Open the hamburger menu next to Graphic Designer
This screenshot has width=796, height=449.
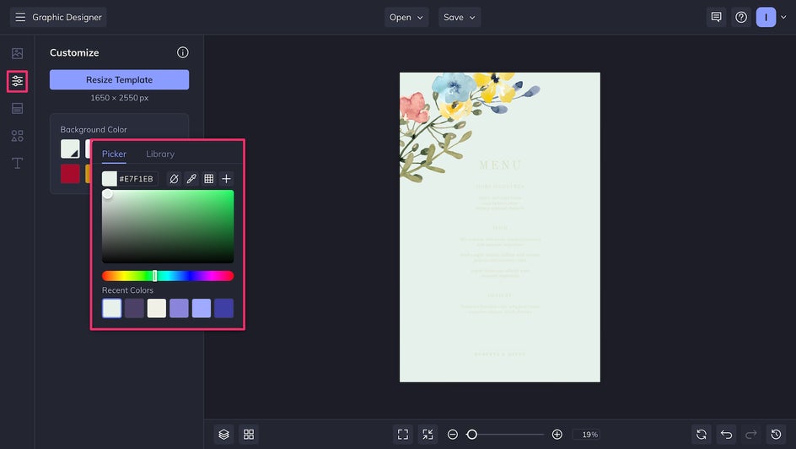click(x=19, y=17)
